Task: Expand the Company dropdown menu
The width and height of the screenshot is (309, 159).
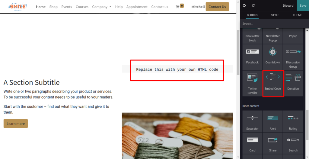Action: tap(102, 7)
